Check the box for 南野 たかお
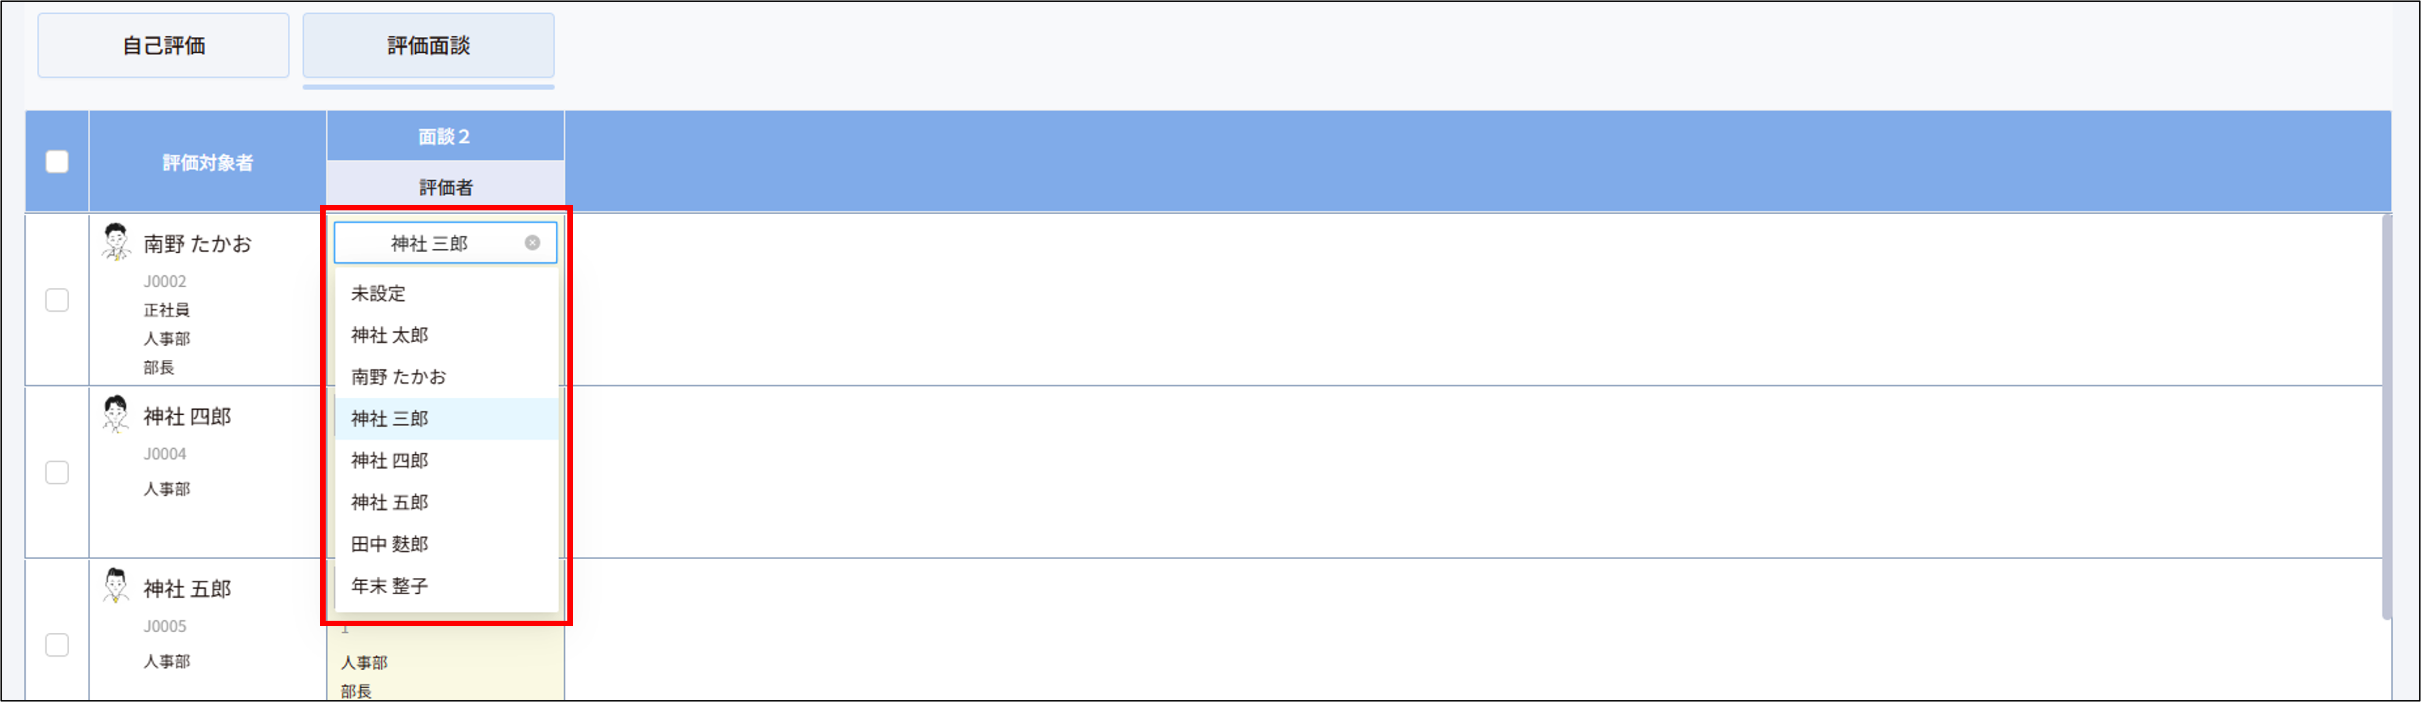This screenshot has height=702, width=2421. [57, 300]
